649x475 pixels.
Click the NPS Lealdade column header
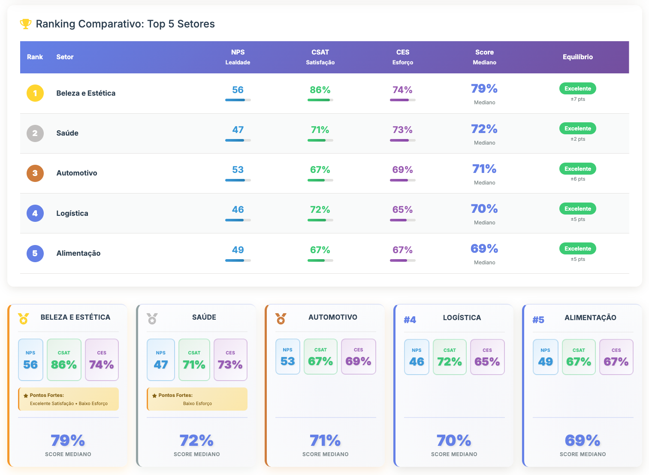pos(238,57)
